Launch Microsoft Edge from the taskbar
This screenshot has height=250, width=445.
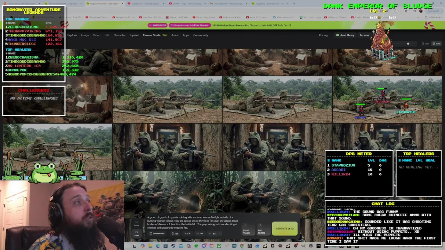[x=158, y=246]
